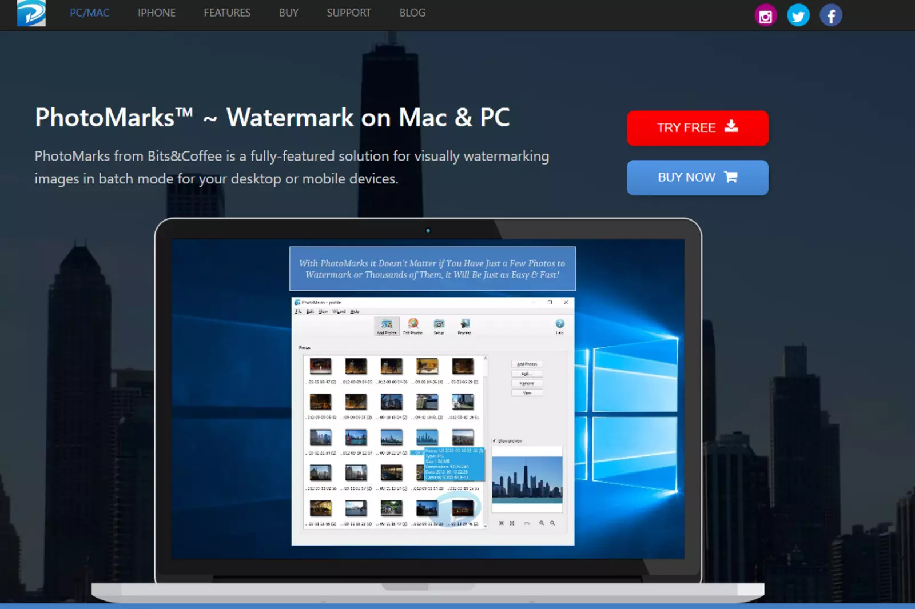
Task: Open the Wizard menu in PhotoMarks window
Action: [x=339, y=311]
